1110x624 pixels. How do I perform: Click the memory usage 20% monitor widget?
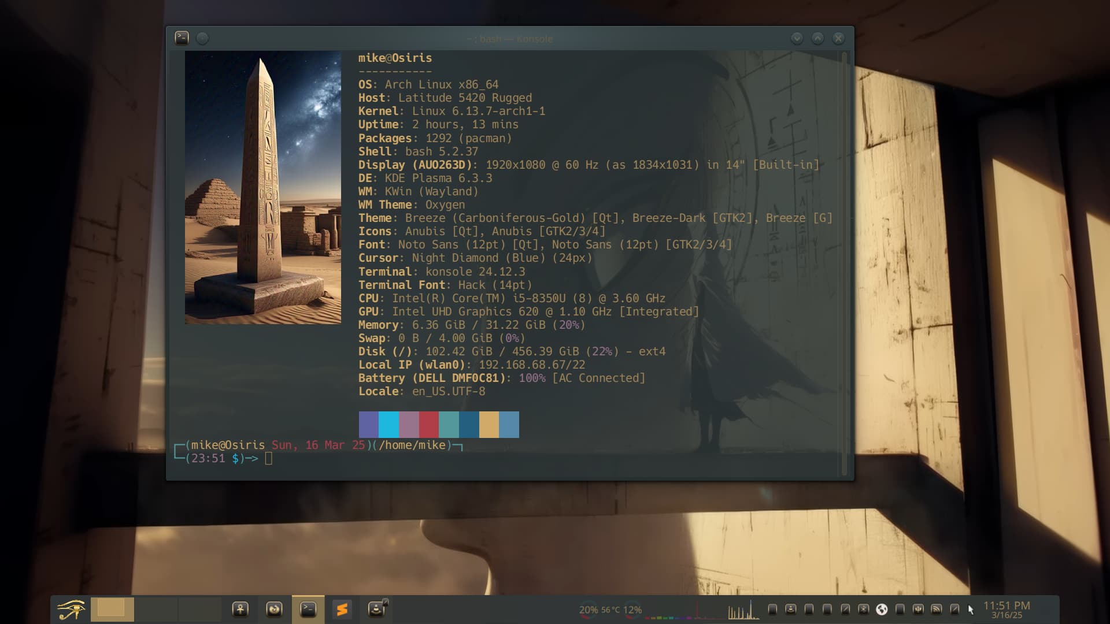tap(589, 610)
